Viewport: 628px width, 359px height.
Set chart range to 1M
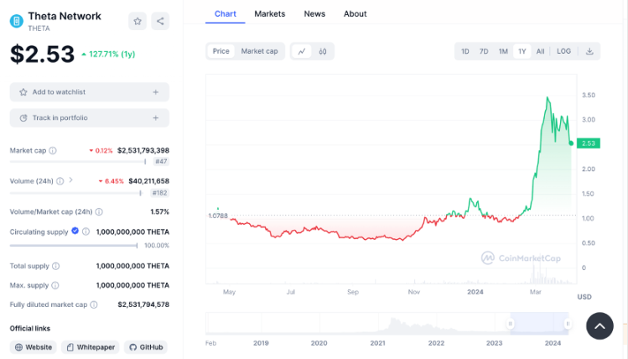tap(503, 51)
